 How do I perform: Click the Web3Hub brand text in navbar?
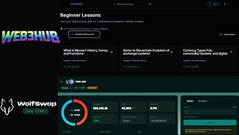(x=76, y=4)
